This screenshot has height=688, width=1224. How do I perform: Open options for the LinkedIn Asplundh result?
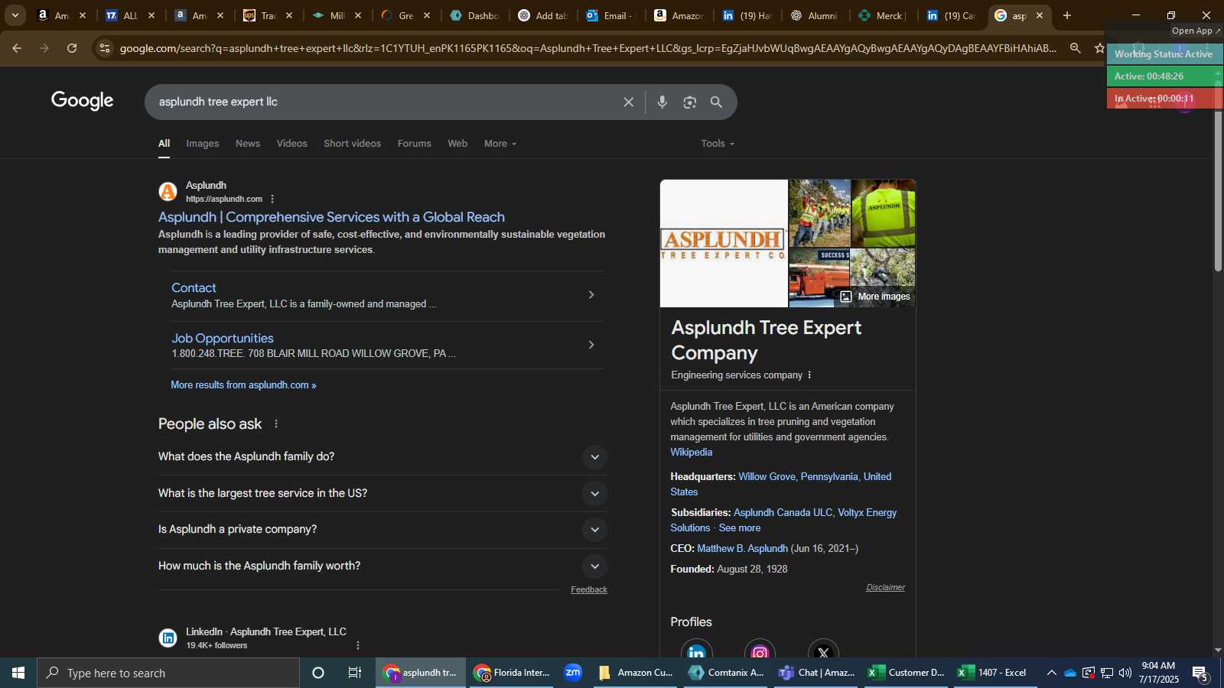(x=358, y=645)
